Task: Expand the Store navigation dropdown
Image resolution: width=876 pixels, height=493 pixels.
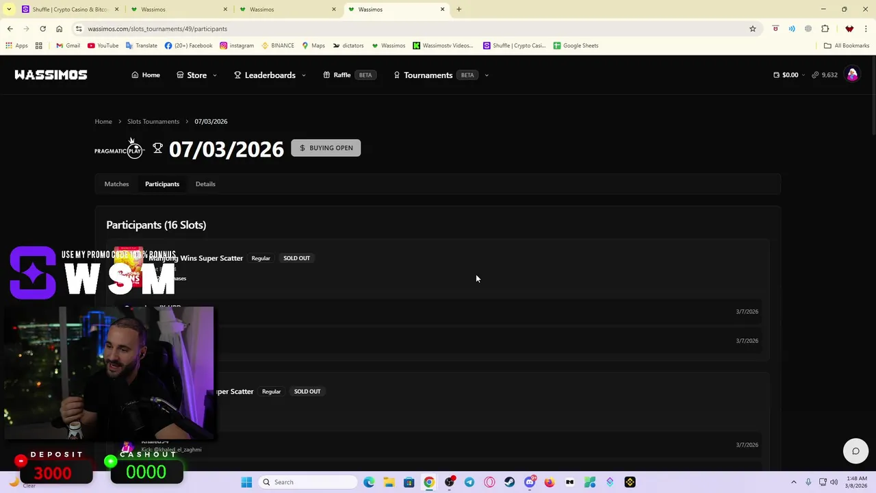Action: tap(196, 75)
